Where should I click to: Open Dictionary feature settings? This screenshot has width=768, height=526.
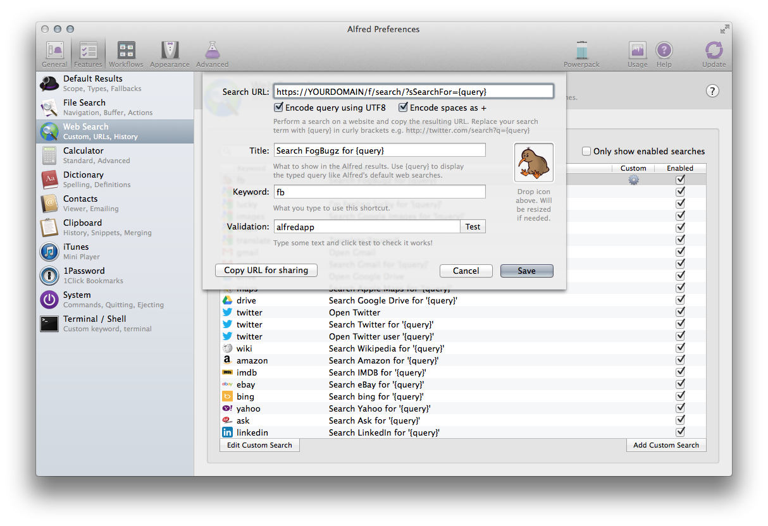coord(115,180)
